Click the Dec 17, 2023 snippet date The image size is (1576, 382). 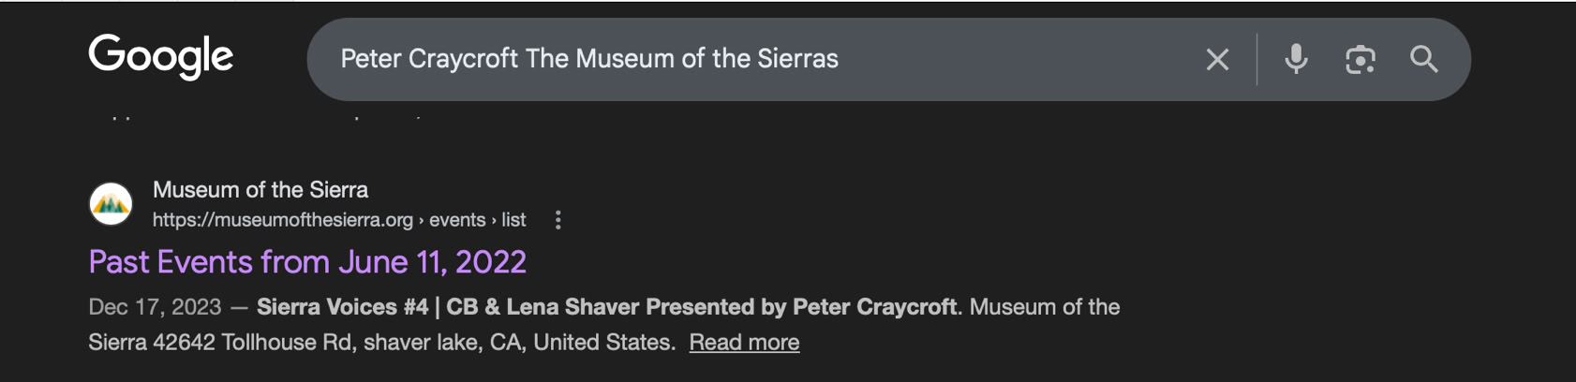155,307
